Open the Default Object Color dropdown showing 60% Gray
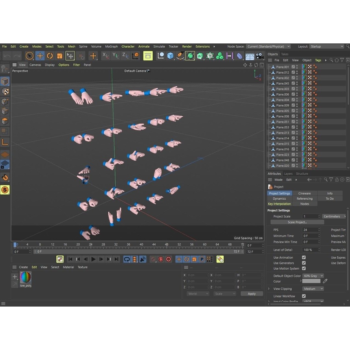The image size is (350, 350). point(313,276)
